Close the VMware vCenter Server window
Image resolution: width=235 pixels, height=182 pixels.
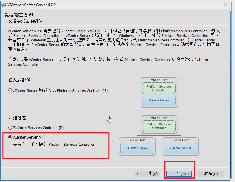(x=226, y=5)
